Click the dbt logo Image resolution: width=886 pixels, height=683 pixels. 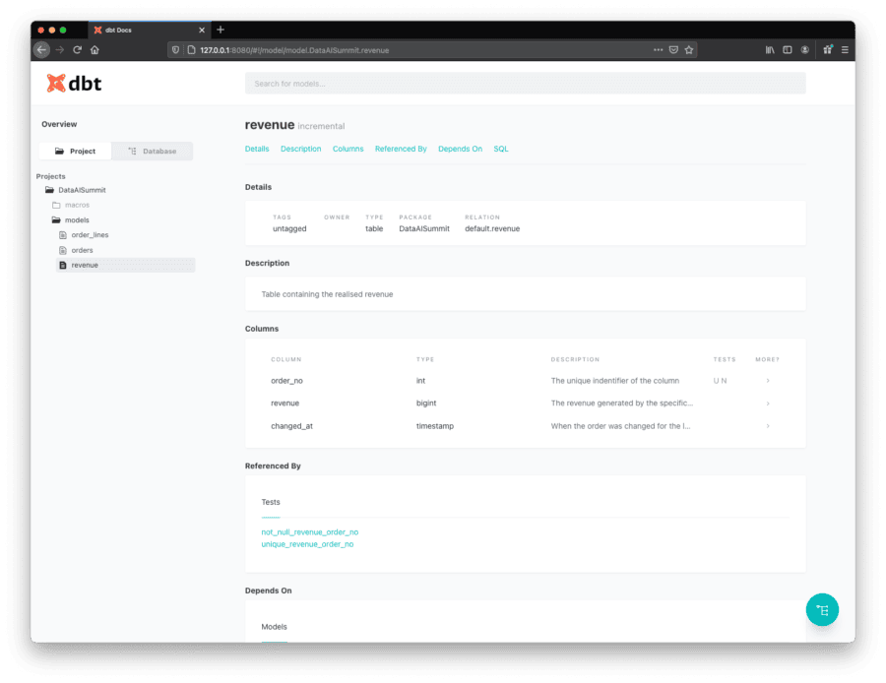(74, 84)
